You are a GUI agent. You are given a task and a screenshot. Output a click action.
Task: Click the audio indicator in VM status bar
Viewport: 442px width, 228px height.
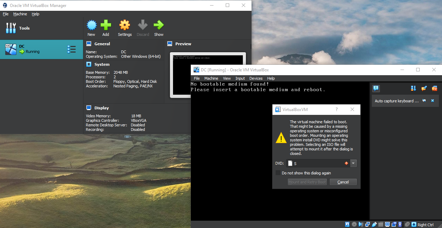361,225
